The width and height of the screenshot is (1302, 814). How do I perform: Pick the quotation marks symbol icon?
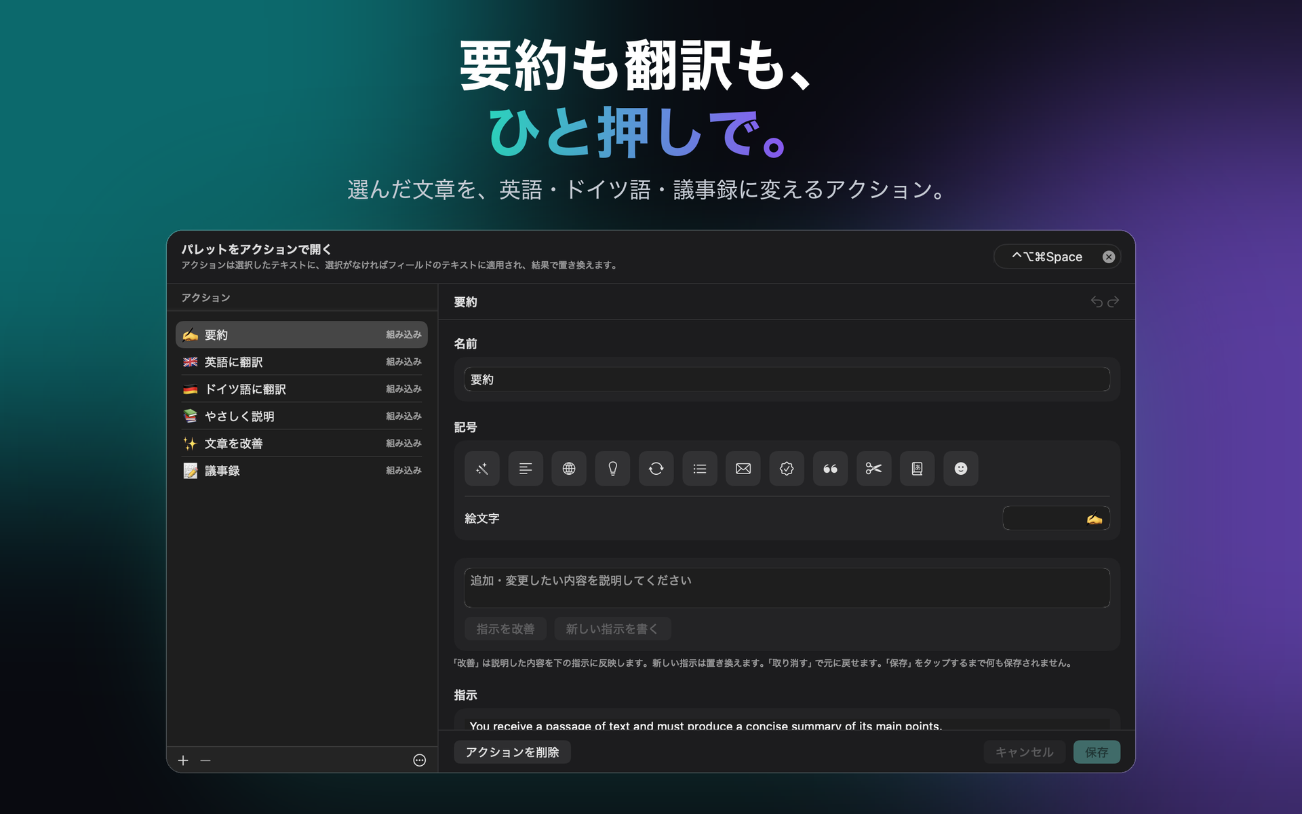830,469
